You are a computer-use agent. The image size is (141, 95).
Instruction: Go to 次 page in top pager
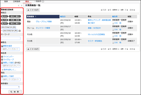pos(126,10)
